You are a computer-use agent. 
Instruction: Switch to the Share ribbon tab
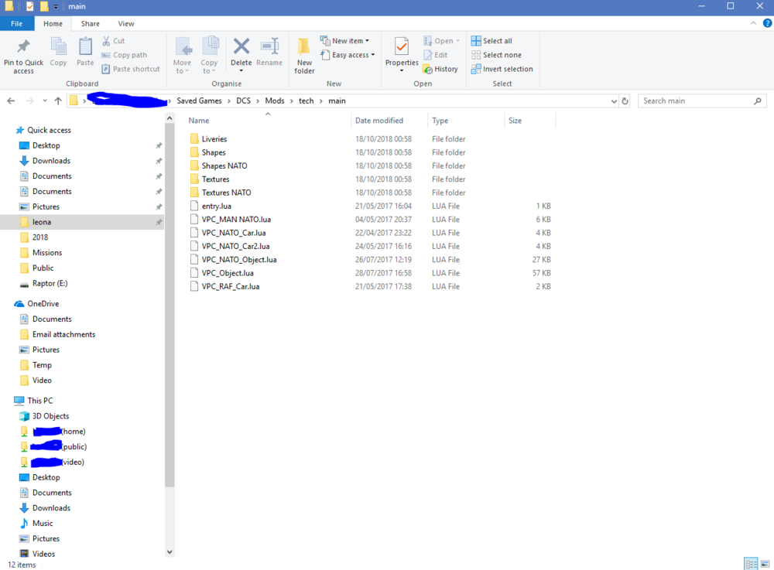tap(91, 24)
